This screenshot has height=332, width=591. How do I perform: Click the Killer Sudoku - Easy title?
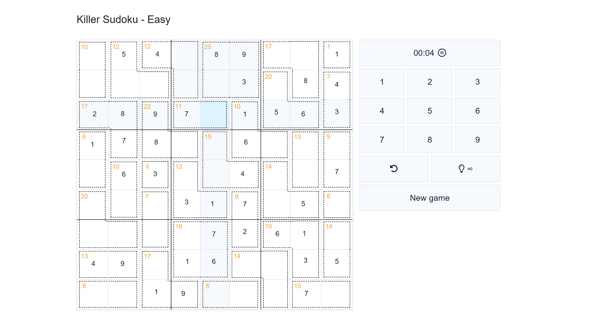tap(123, 19)
